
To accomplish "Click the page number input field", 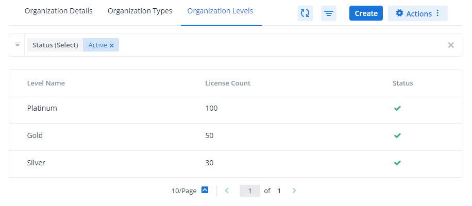I will 250,191.
